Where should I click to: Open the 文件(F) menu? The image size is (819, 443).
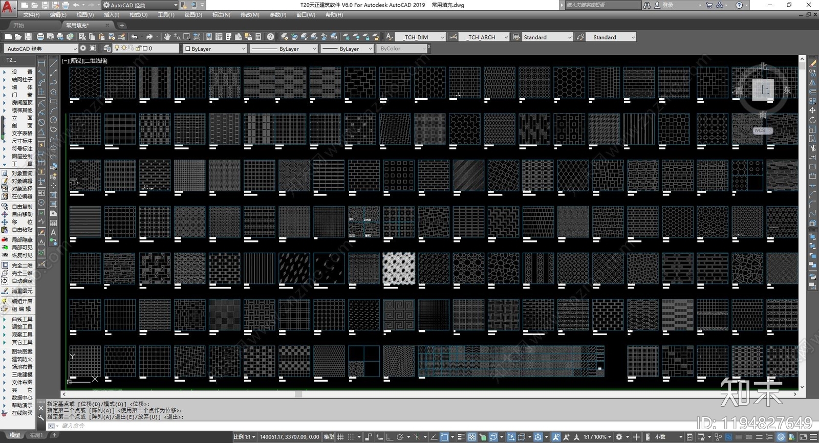31,15
